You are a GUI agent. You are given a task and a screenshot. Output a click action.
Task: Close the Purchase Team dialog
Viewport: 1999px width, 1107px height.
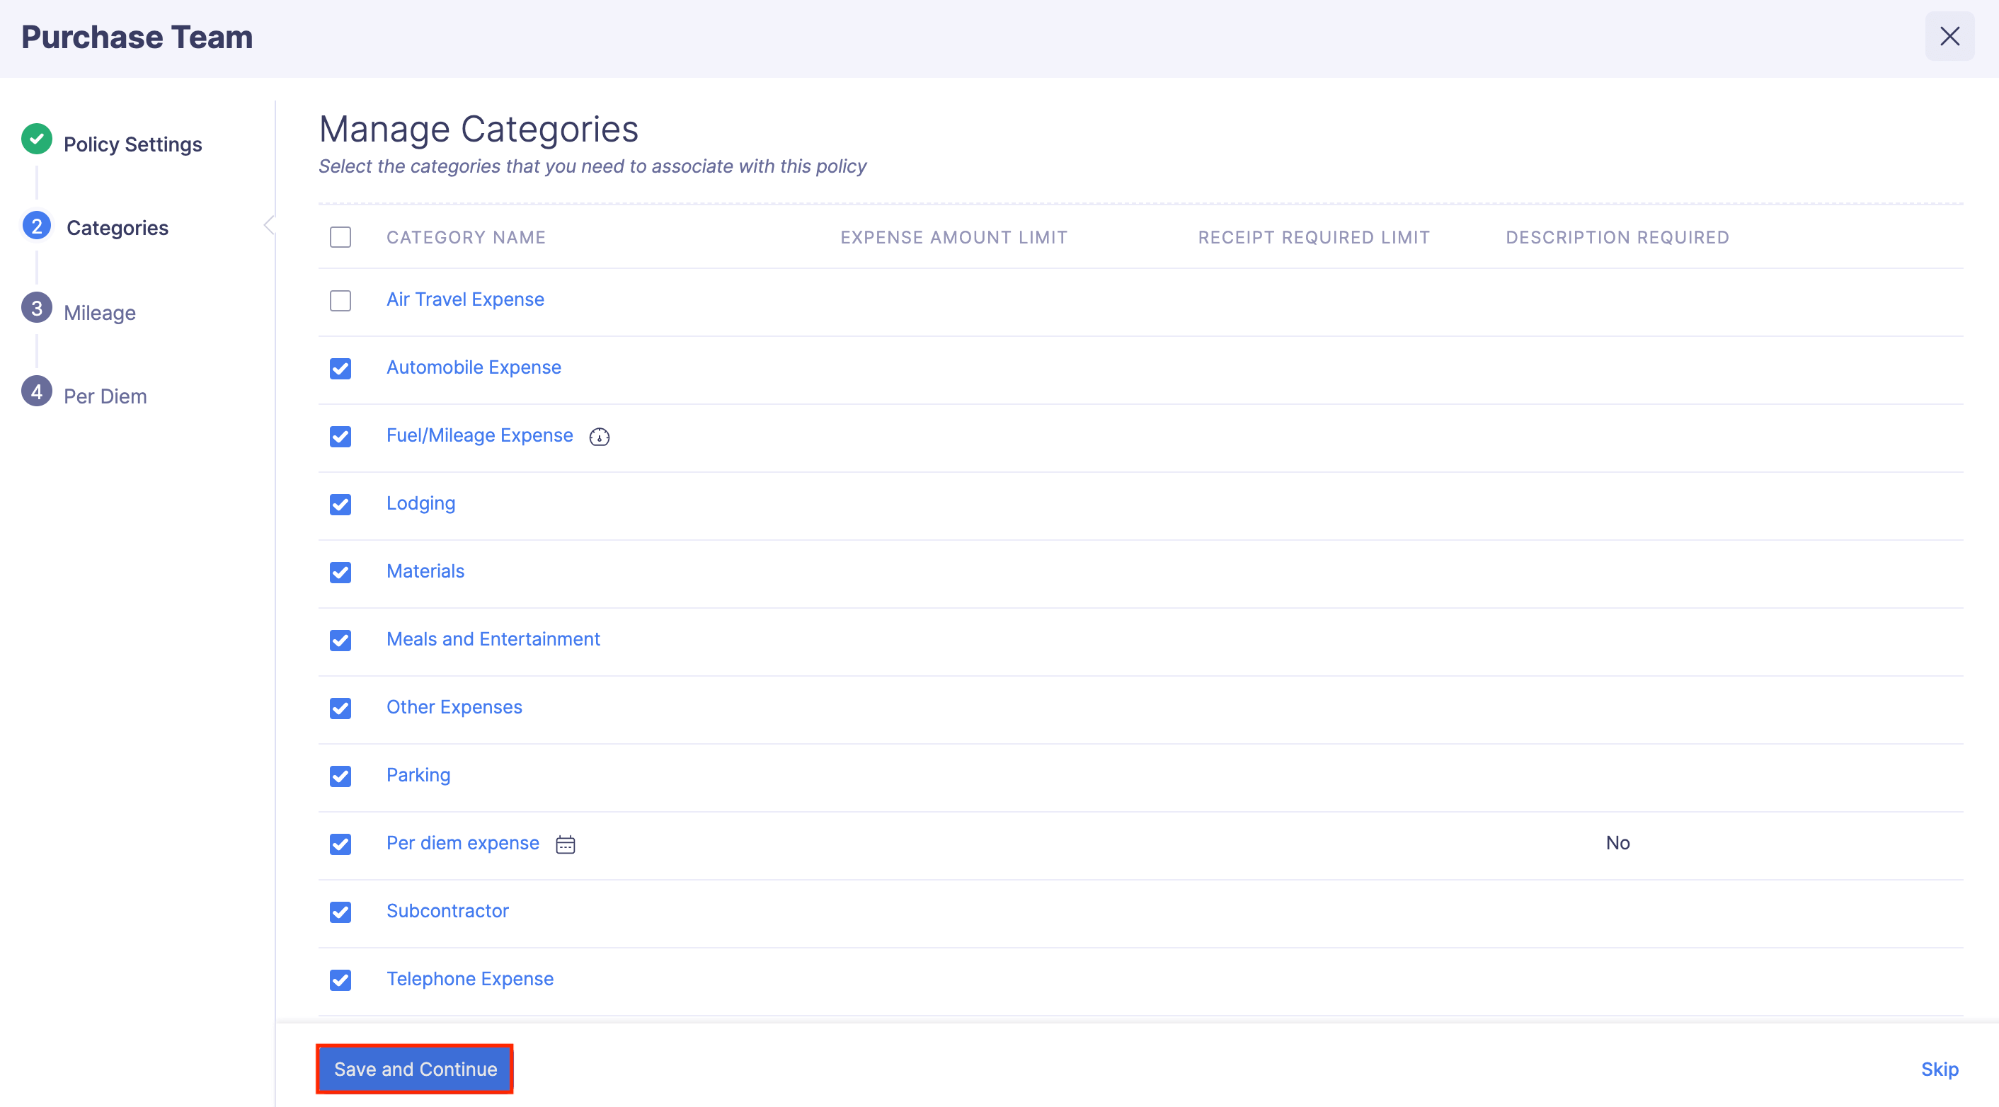[x=1949, y=37]
